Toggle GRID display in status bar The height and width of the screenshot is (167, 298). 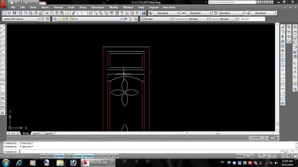51,156
